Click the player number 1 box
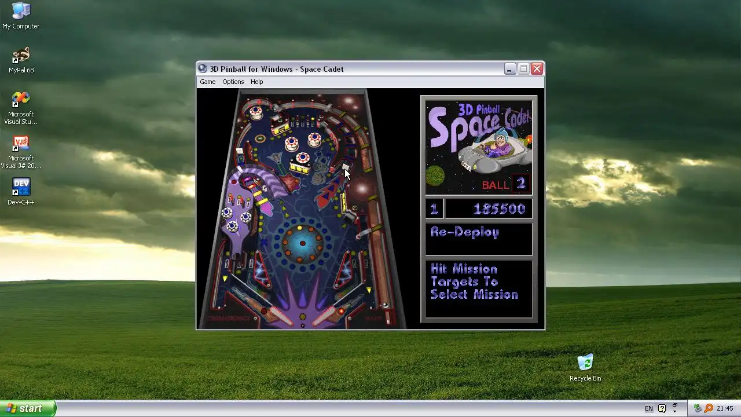741x417 pixels. [434, 209]
